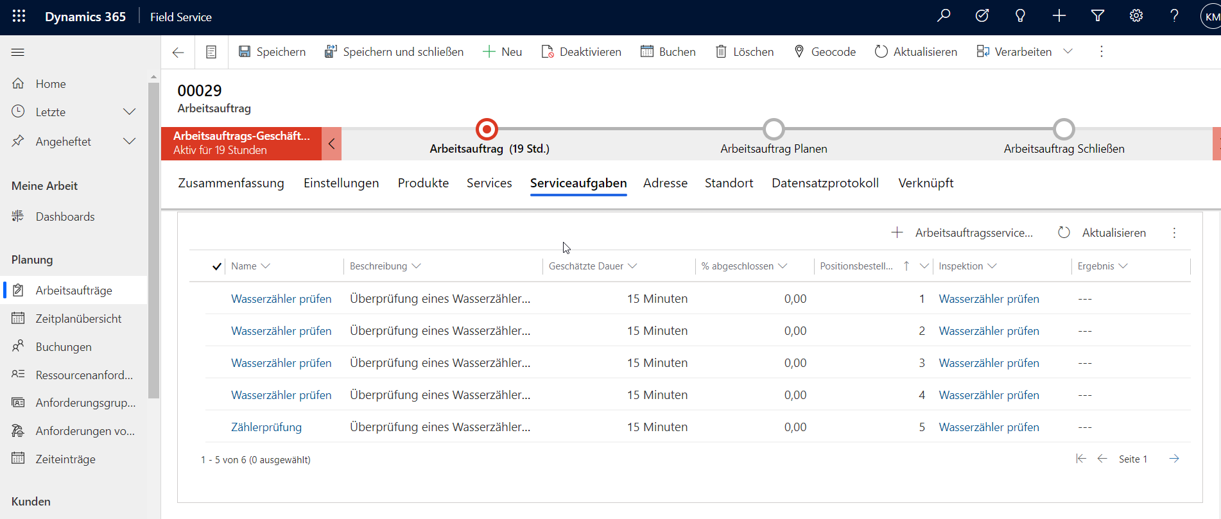The image size is (1221, 519).
Task: Click Löschen trash icon in toolbar
Action: (x=721, y=52)
